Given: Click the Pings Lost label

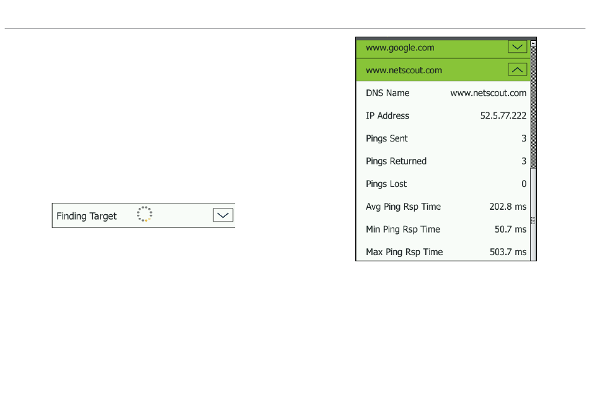Looking at the screenshot, I should click(x=386, y=184).
